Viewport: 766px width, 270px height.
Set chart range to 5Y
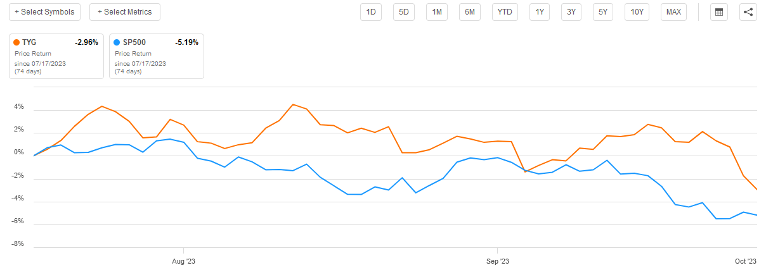tap(602, 12)
